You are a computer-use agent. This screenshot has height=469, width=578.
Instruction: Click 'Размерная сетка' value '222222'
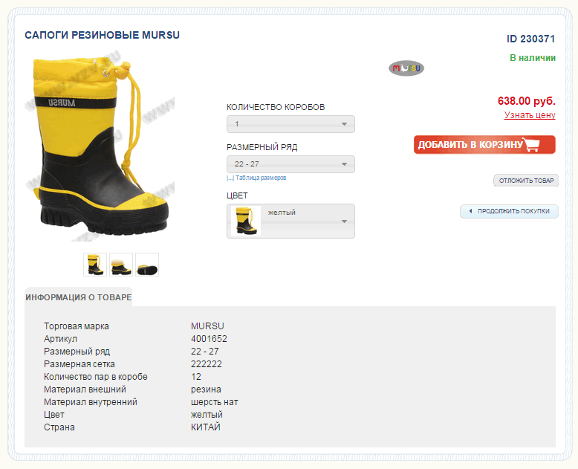(207, 364)
